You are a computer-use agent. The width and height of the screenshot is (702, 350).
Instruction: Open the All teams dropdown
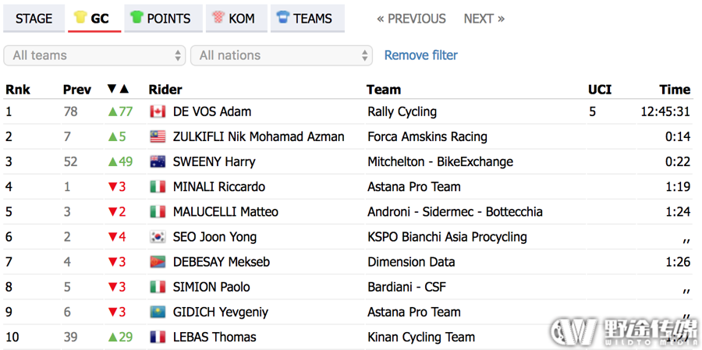tap(94, 55)
